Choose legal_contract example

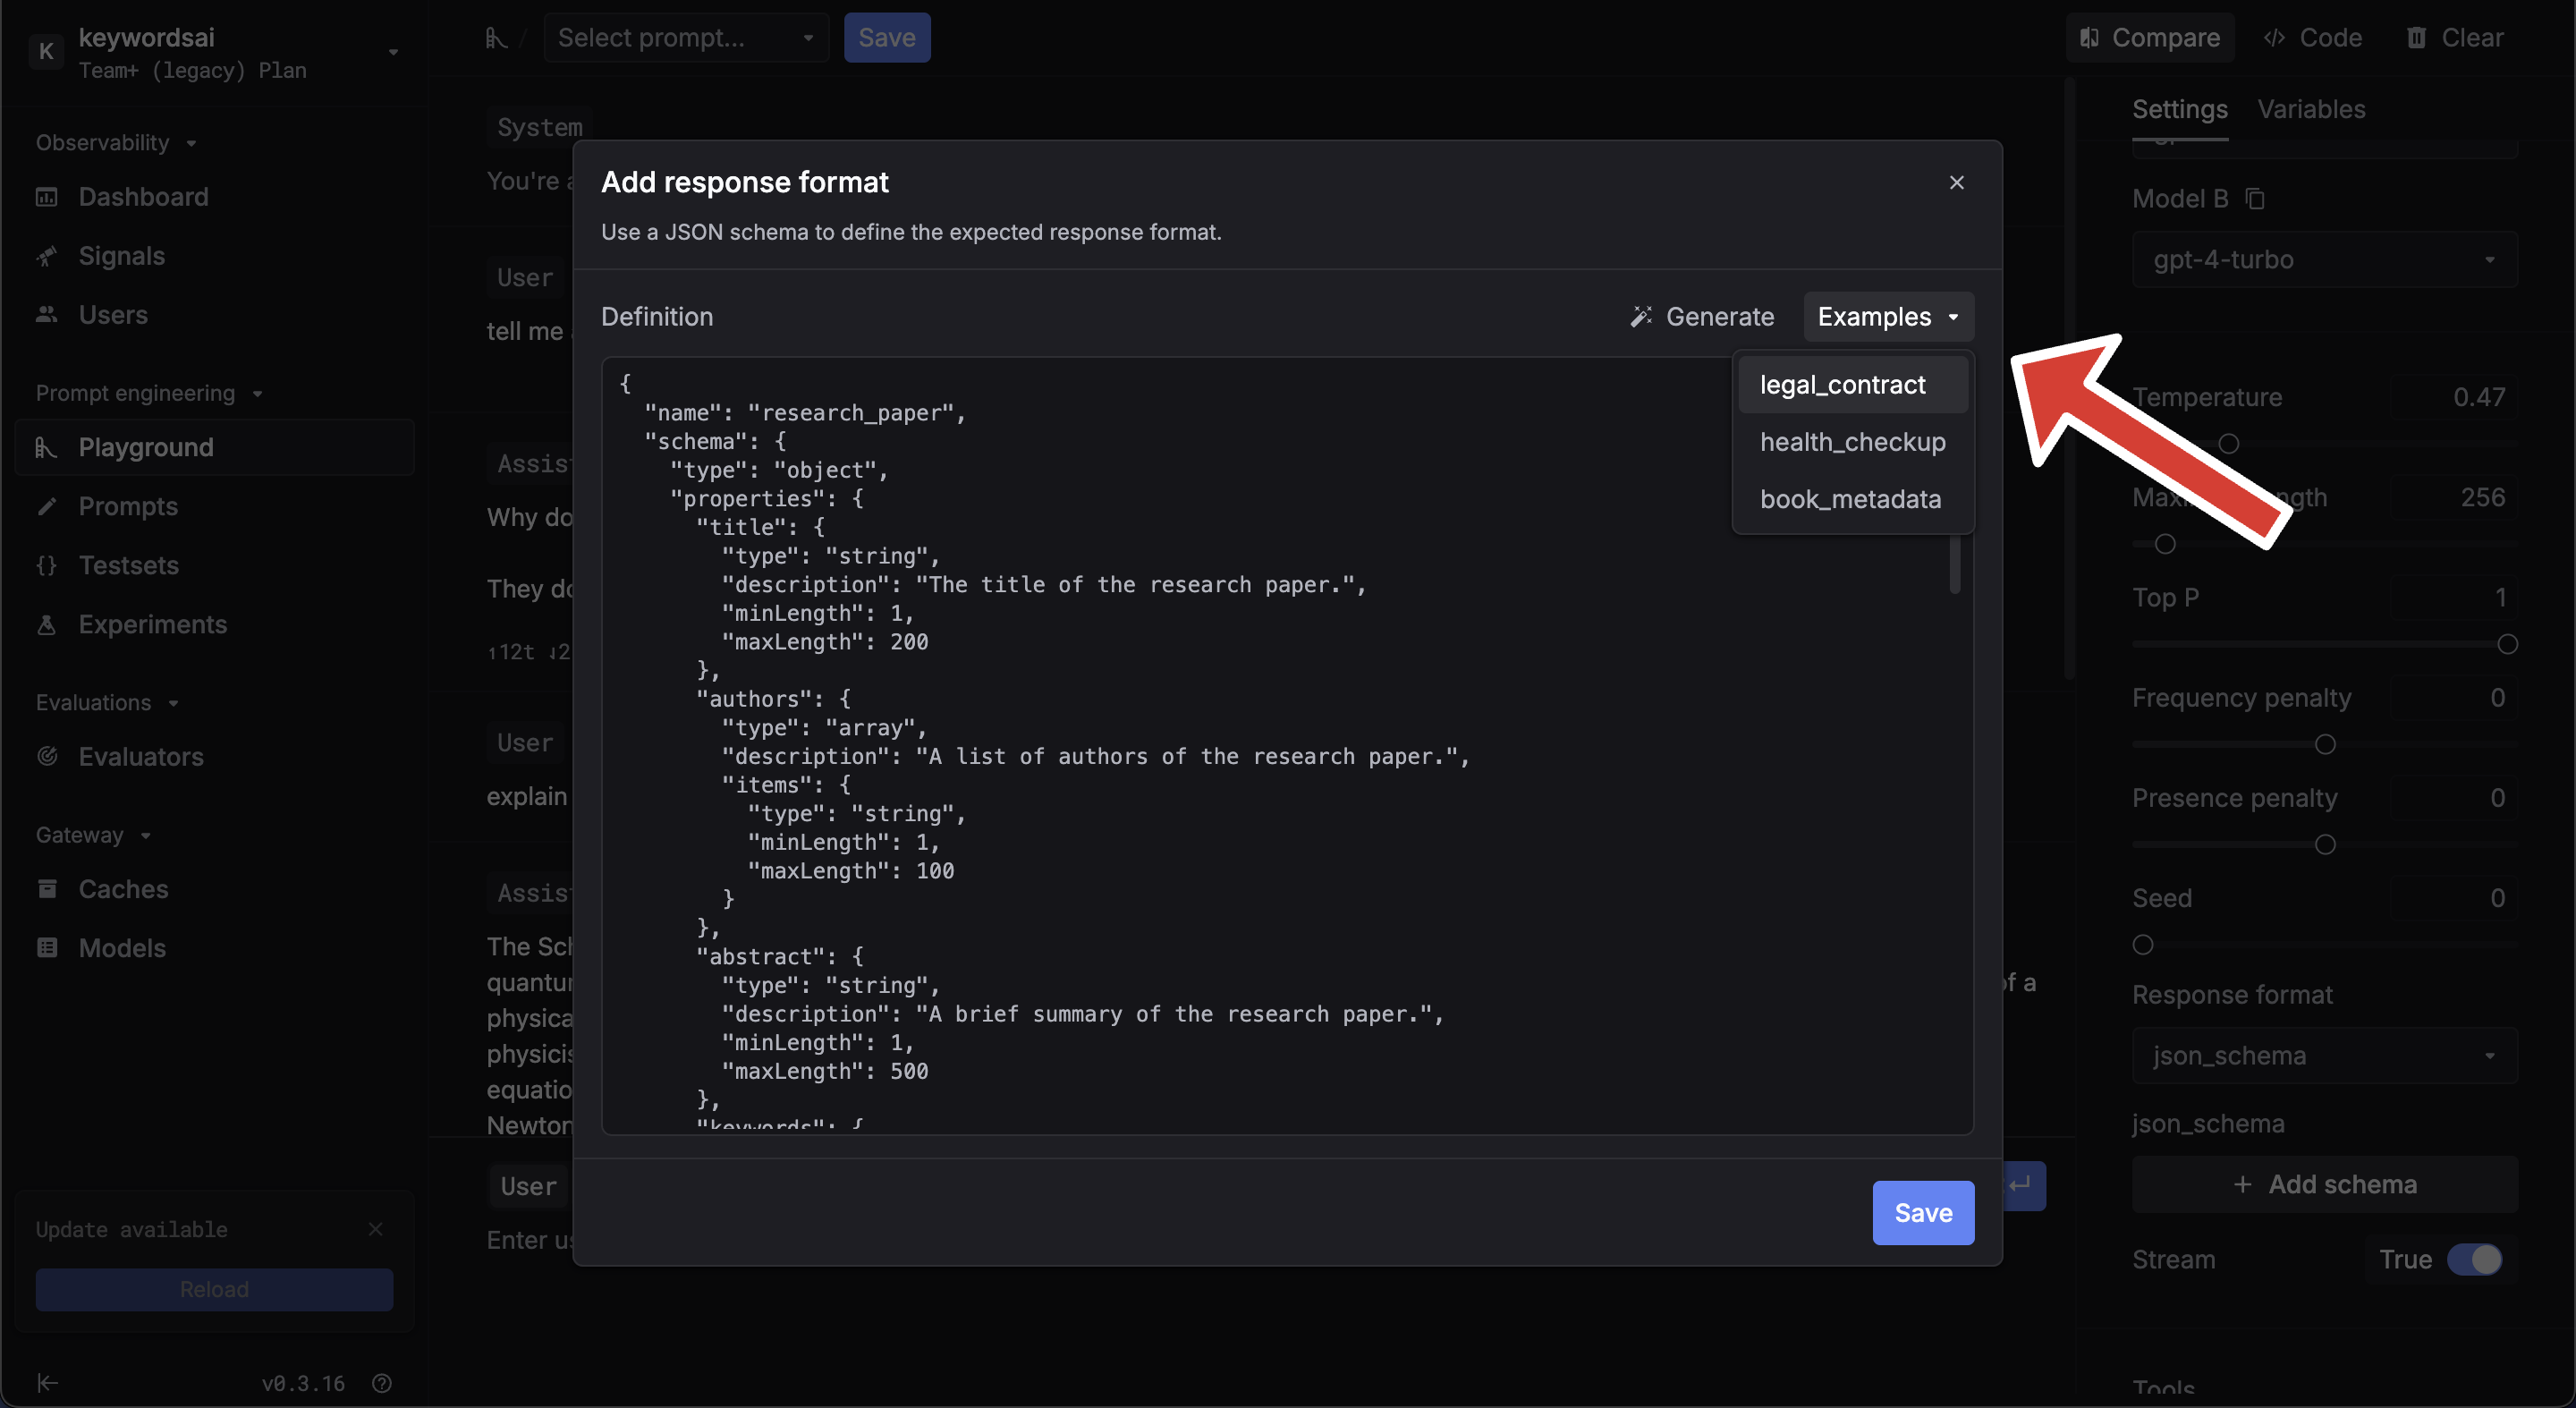(1853, 385)
